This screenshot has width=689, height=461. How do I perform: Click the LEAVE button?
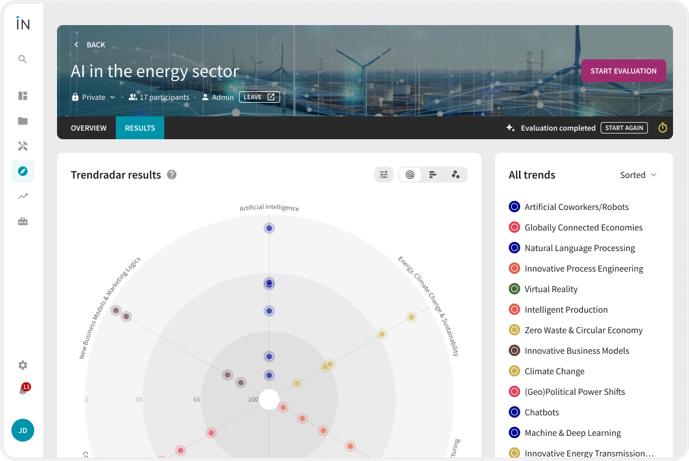click(260, 97)
